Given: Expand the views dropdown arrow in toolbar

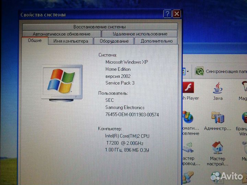Looking at the screenshot, I should coord(188,72).
